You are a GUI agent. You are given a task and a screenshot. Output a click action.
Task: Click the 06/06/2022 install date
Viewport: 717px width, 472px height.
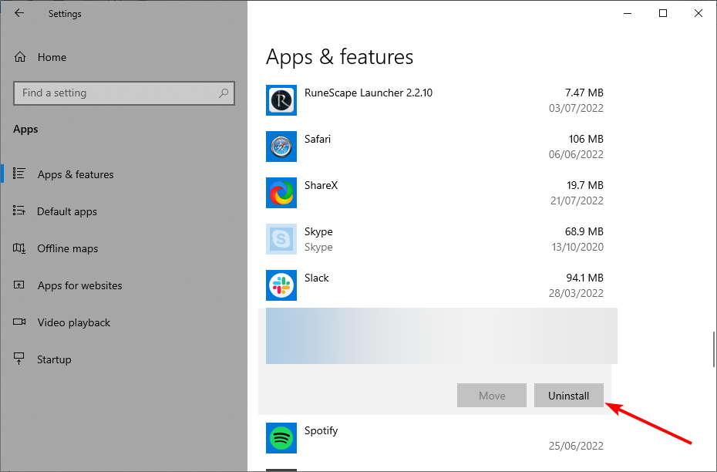pyautogui.click(x=576, y=154)
